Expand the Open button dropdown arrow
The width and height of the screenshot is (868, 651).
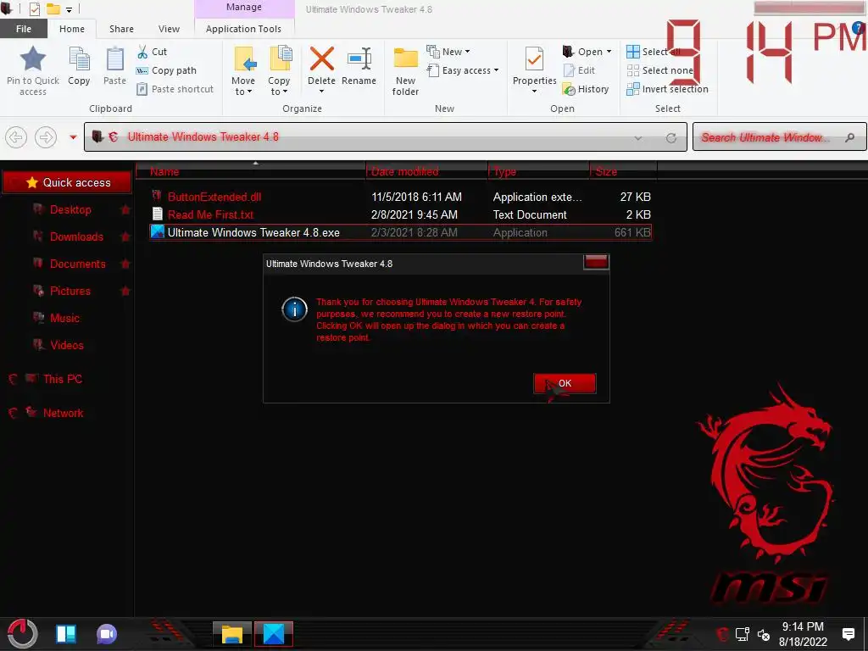609,52
